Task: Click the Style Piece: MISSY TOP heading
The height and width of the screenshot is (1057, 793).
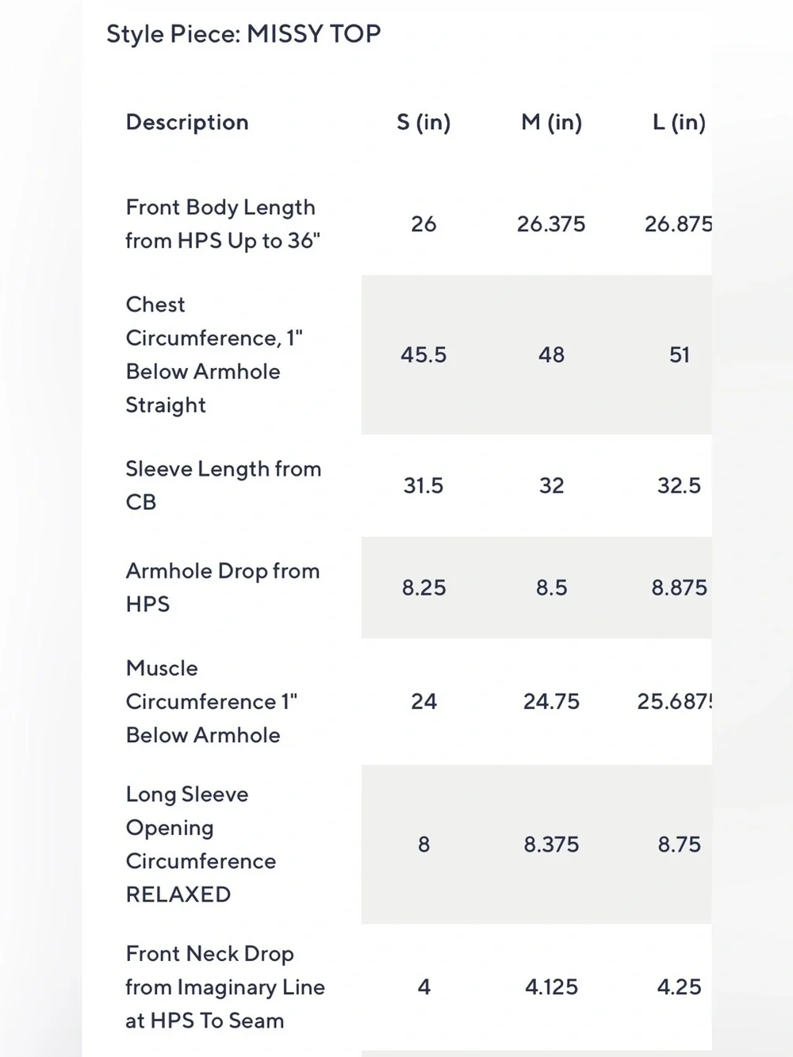Action: tap(243, 34)
